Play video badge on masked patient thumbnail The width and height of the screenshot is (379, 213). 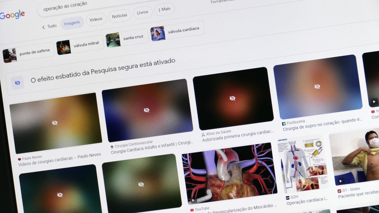point(341,181)
